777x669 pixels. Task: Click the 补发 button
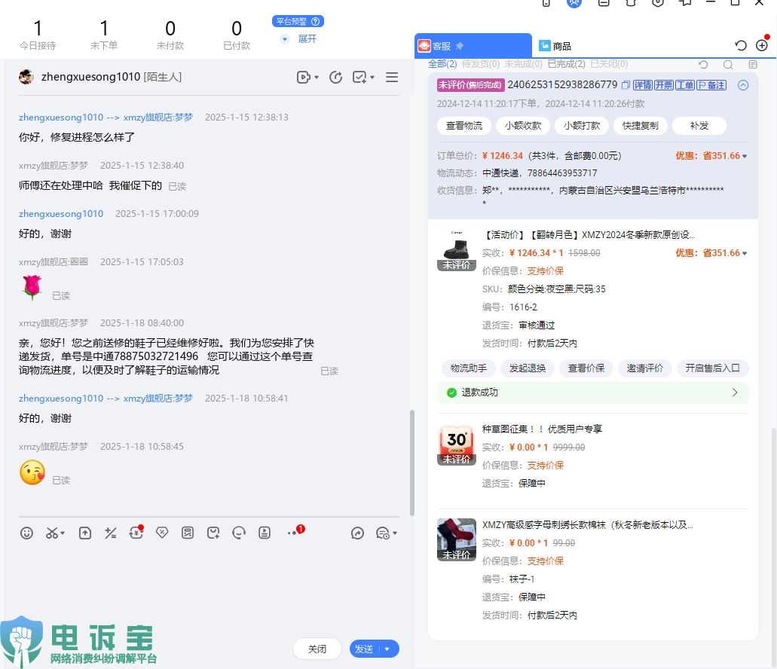pos(699,126)
